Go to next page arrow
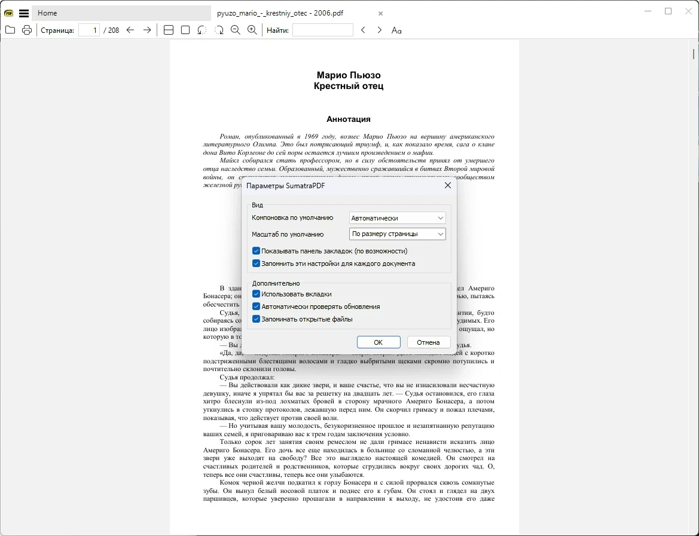 [147, 30]
